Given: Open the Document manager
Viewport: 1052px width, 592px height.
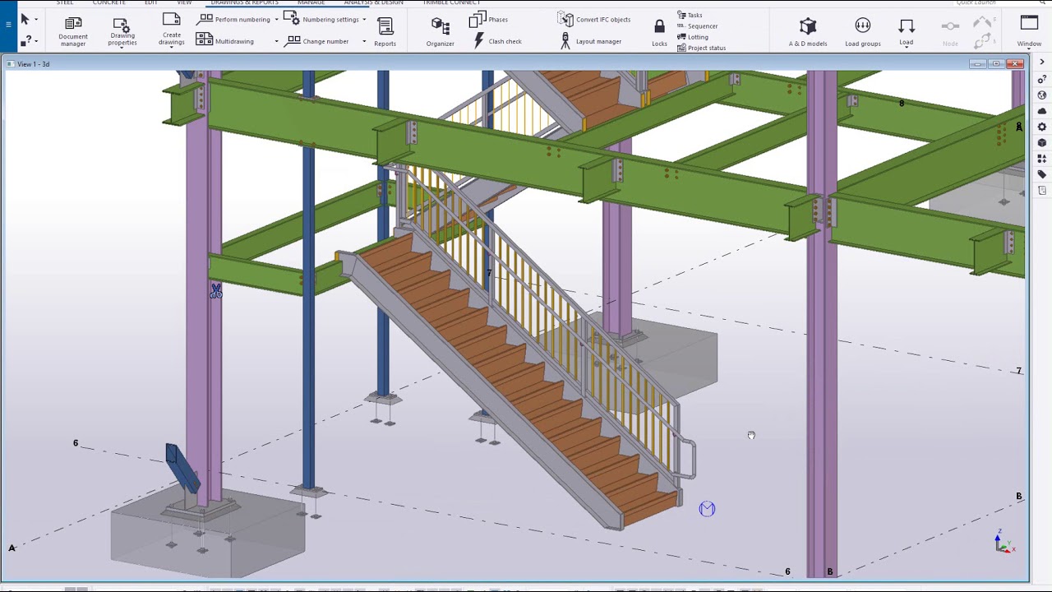Looking at the screenshot, I should tap(73, 31).
